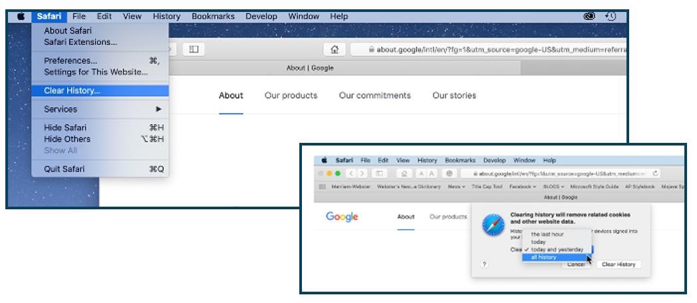Viewport: 697px width, 303px height.
Task: Click the larger A text-size button
Action: [432, 173]
